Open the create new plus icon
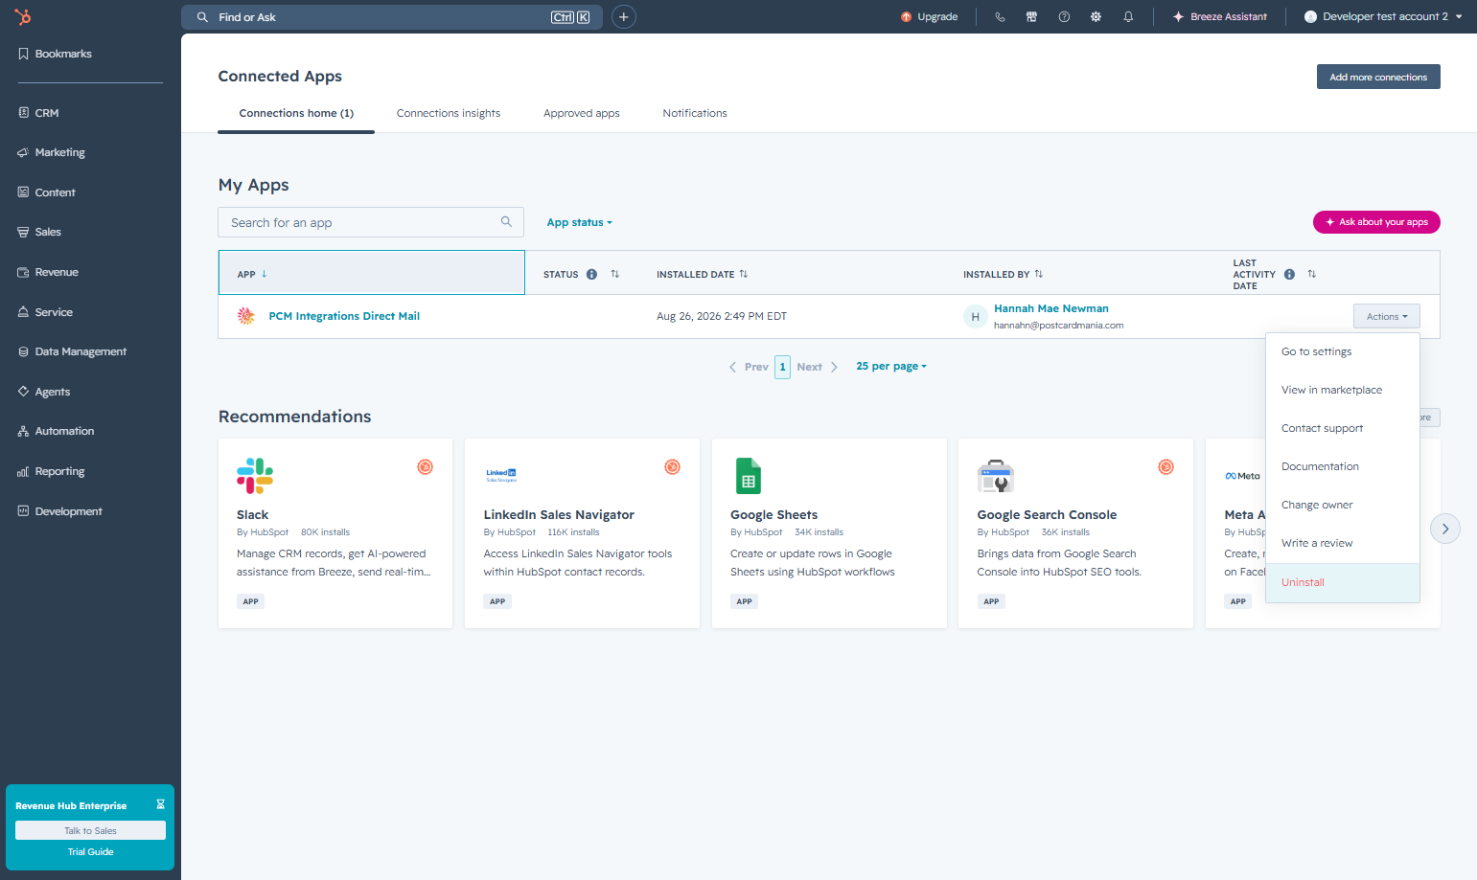The width and height of the screenshot is (1477, 880). (624, 17)
